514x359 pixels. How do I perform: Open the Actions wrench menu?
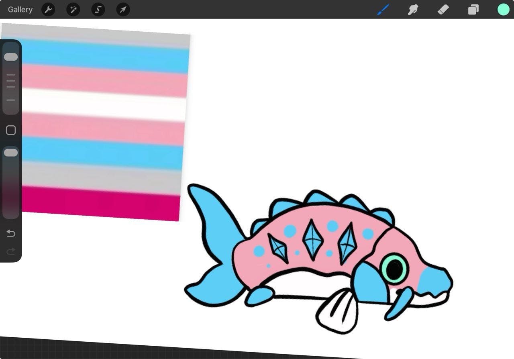48,10
